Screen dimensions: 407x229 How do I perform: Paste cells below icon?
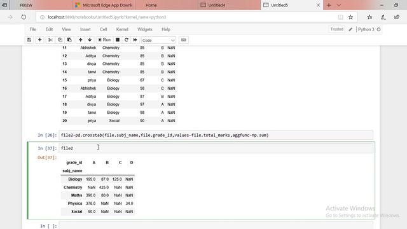pyautogui.click(x=69, y=40)
